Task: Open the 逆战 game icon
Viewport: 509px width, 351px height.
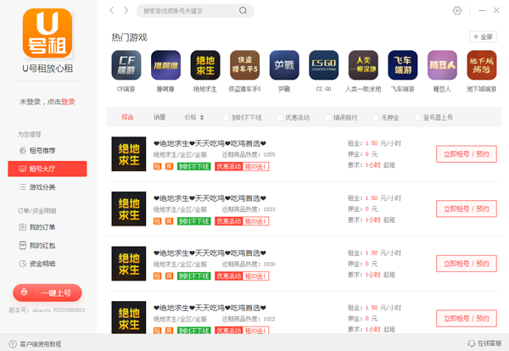Action: click(284, 65)
